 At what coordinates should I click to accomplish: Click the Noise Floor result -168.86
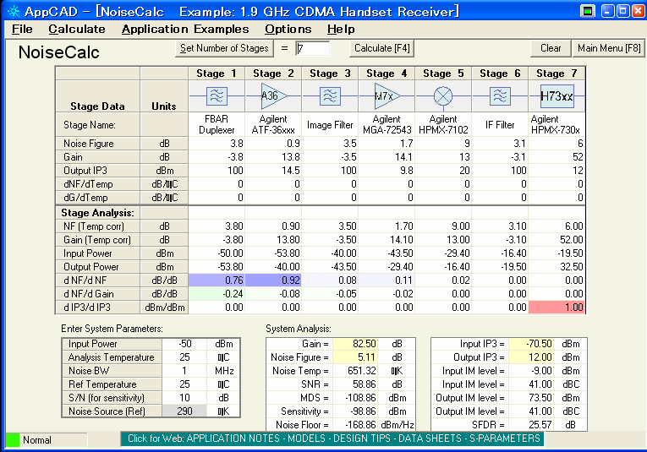(355, 425)
